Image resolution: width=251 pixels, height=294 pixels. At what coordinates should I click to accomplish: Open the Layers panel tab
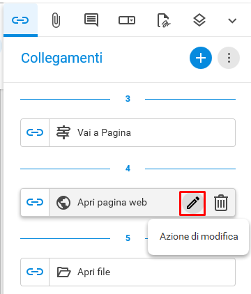(199, 20)
